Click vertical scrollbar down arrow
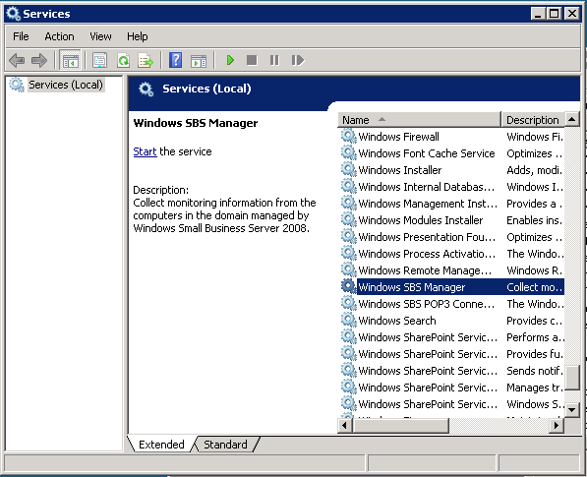This screenshot has width=587, height=477. point(571,409)
